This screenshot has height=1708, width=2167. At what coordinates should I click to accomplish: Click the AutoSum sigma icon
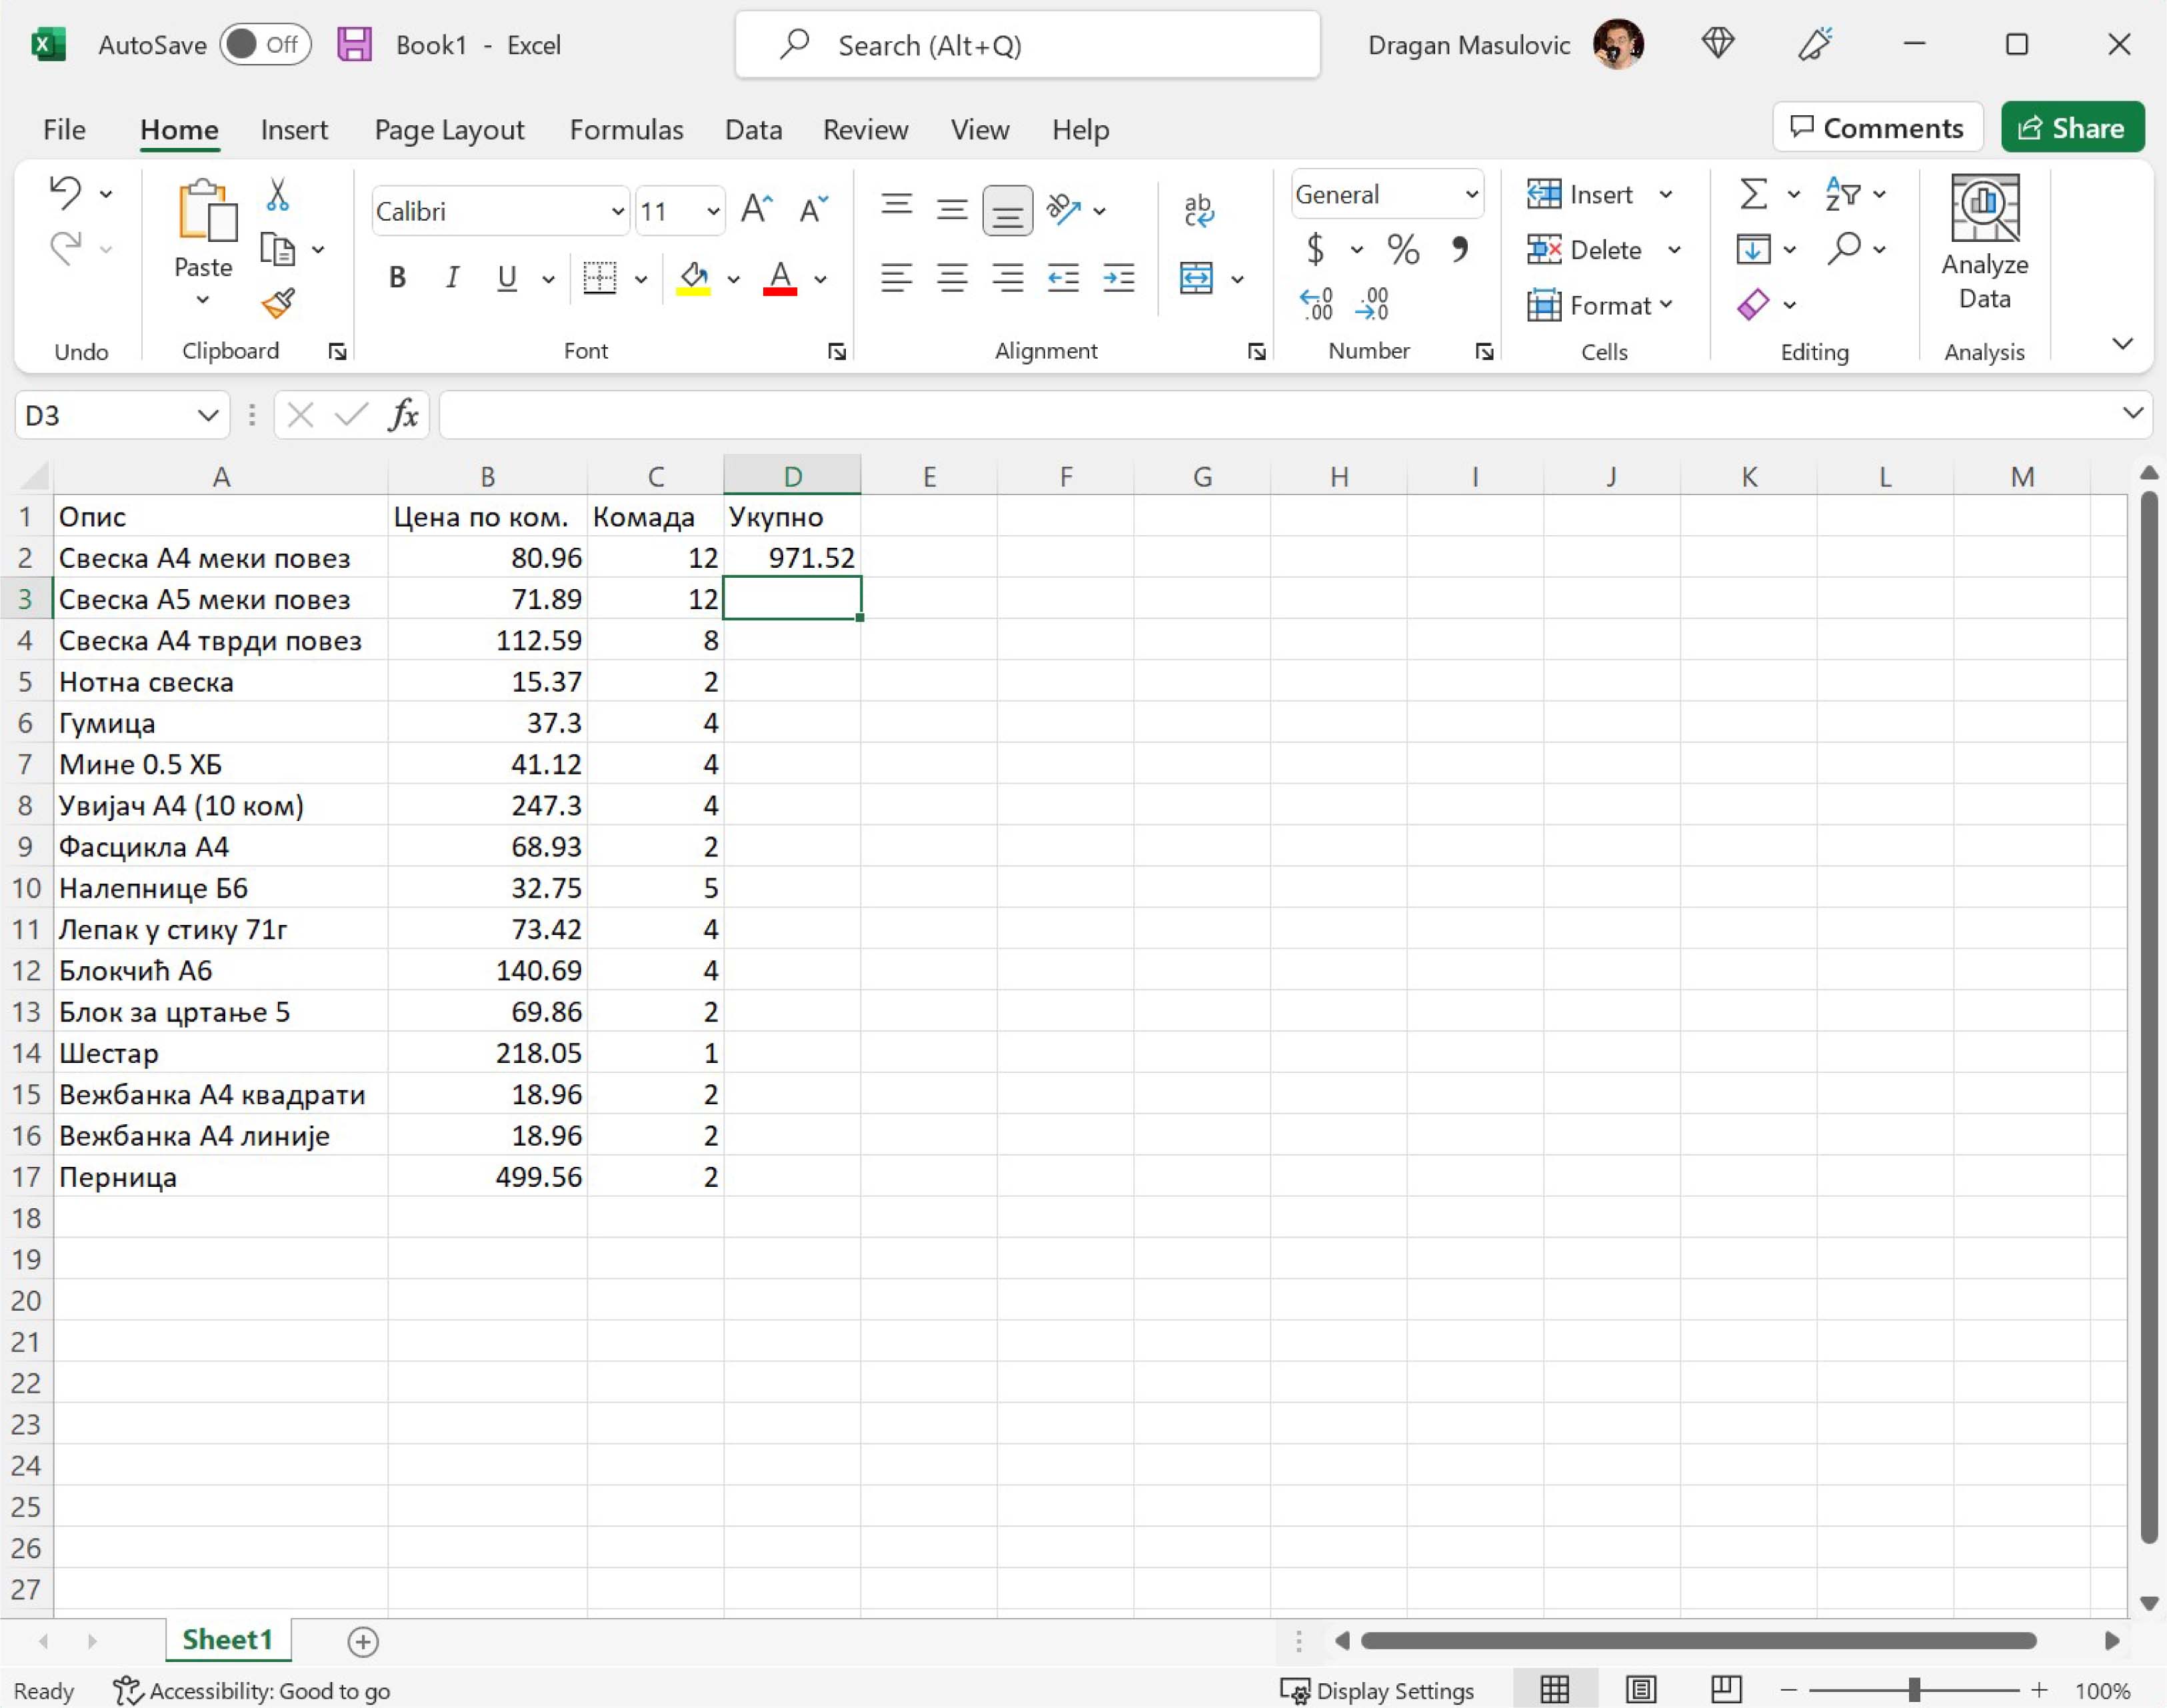[1753, 194]
